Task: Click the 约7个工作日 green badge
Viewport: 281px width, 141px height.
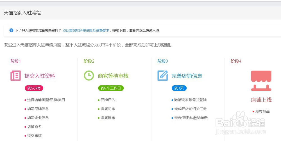Action: 111,88
